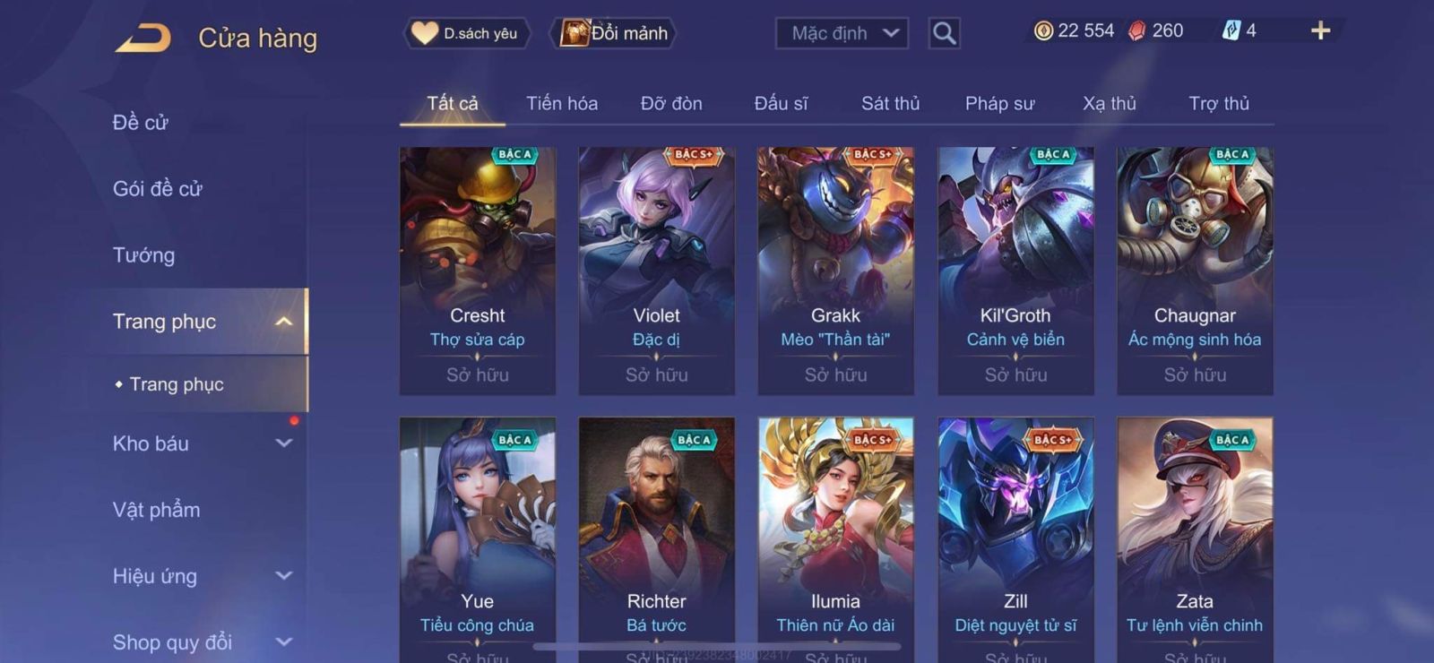Click the red ruby currency icon
This screenshot has width=1434, height=663.
pyautogui.click(x=1136, y=31)
